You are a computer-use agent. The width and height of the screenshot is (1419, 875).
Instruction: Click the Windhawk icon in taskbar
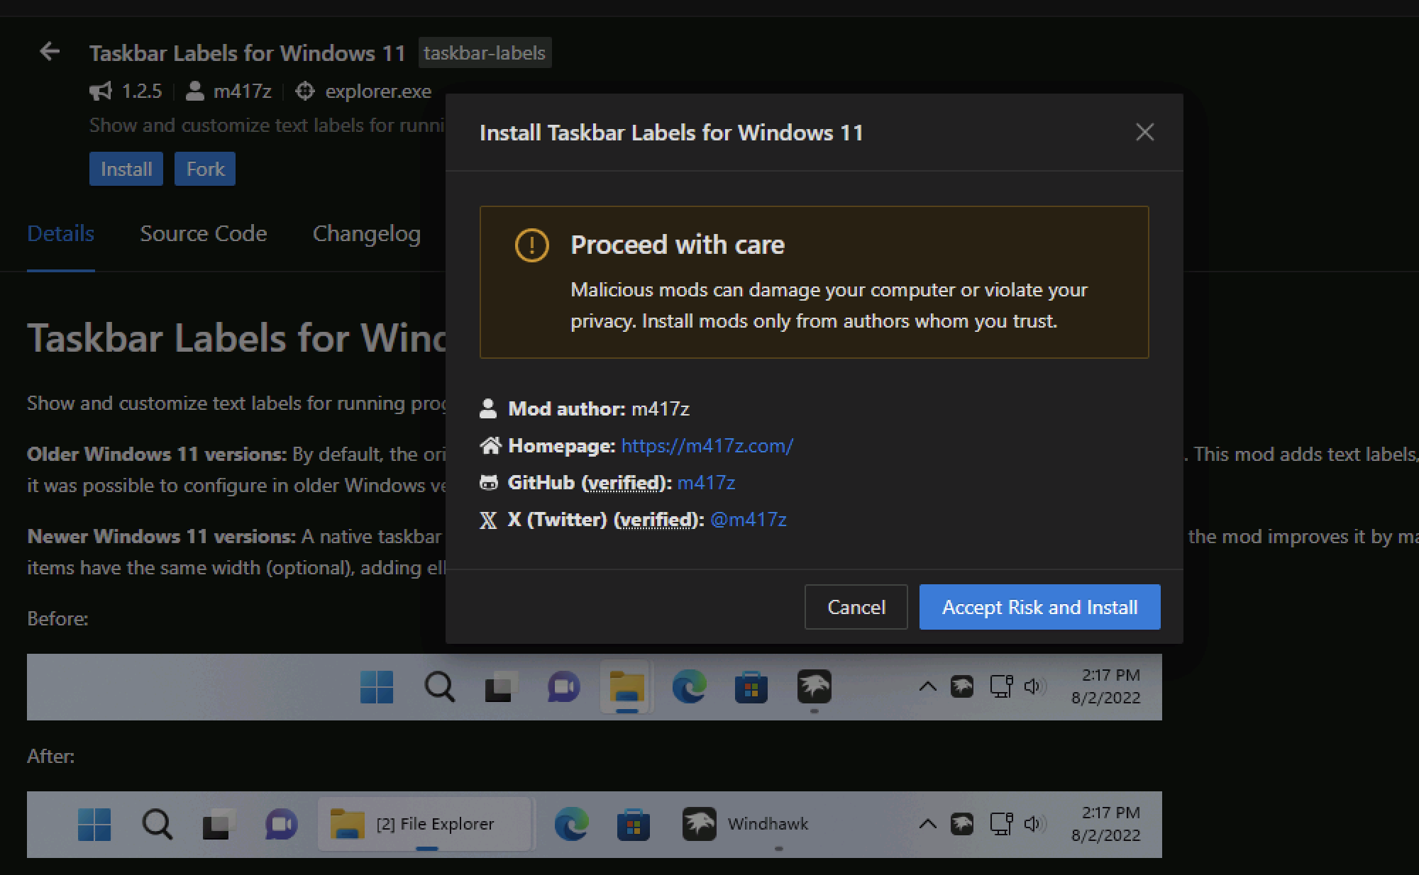tap(700, 820)
